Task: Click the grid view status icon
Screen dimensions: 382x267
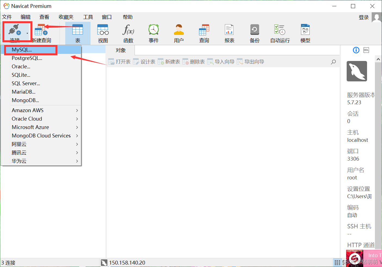Action: point(337,263)
